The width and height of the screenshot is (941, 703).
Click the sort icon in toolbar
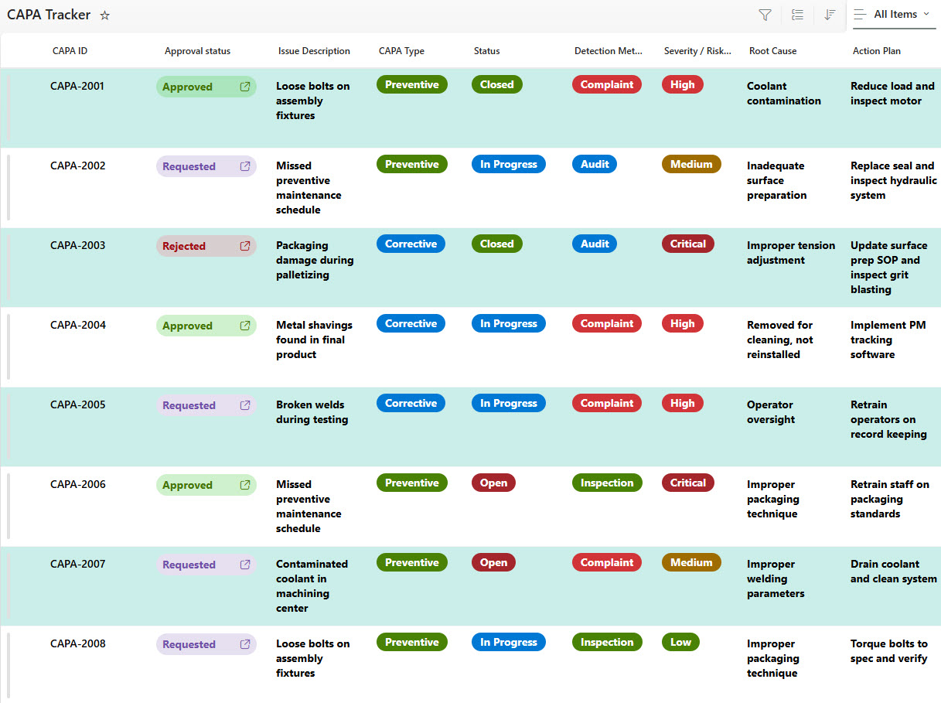point(830,15)
